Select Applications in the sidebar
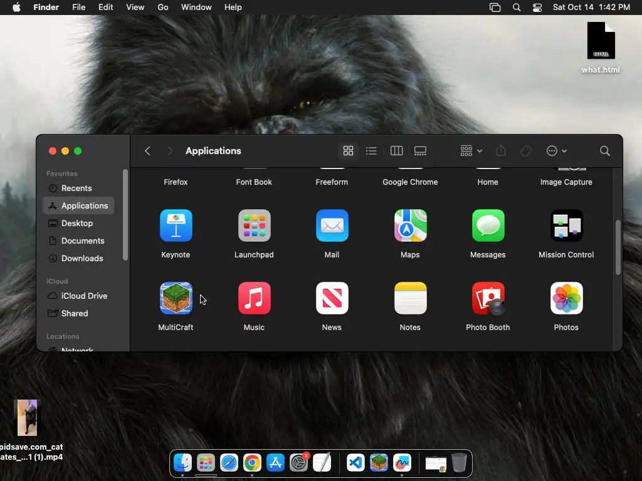The image size is (642, 481). tap(78, 205)
